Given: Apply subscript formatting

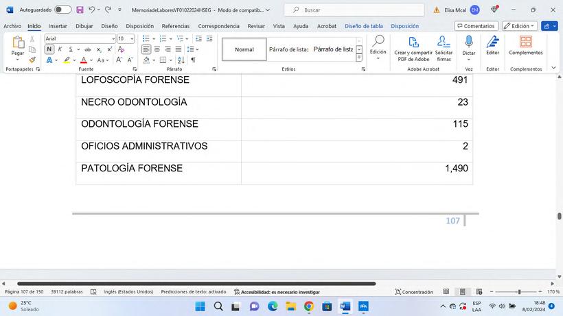Looking at the screenshot, I should tap(99, 49).
